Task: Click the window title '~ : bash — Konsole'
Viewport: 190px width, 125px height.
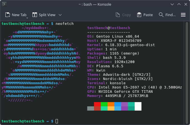Action: click(95, 4)
